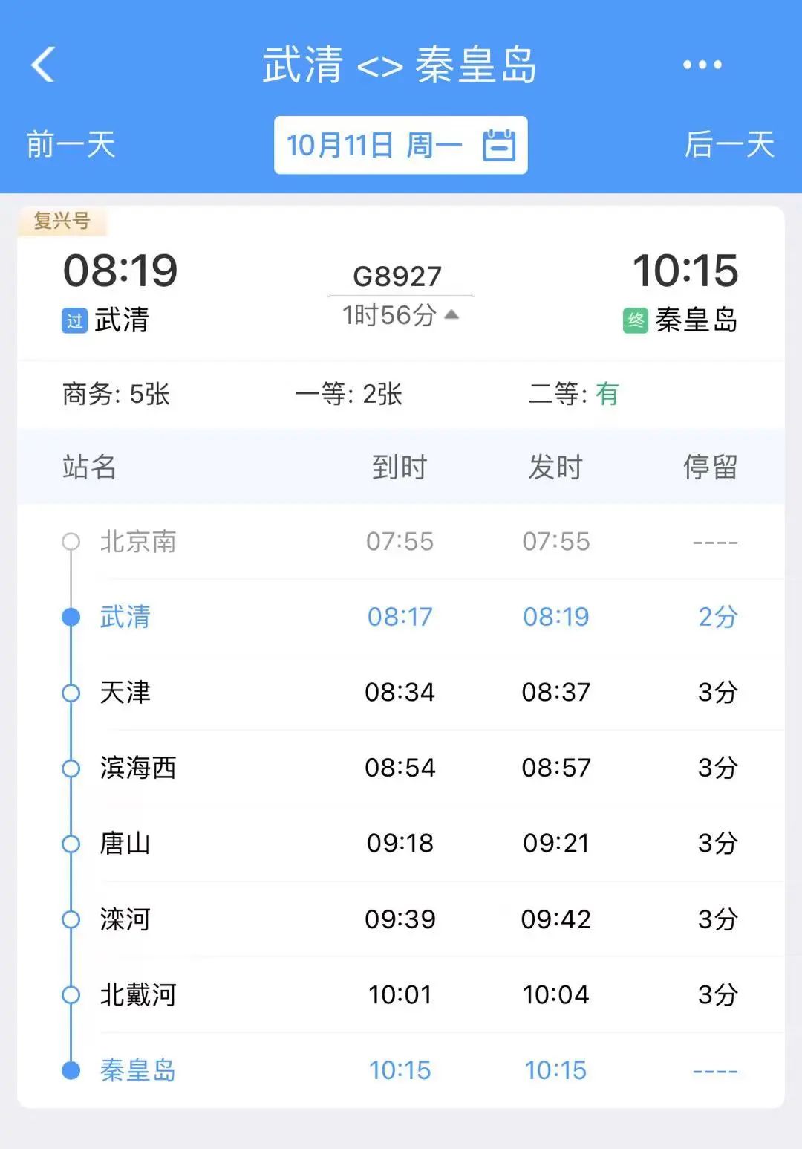Click the 北京南 origin stop marker
This screenshot has height=1149, width=802.
point(71,542)
